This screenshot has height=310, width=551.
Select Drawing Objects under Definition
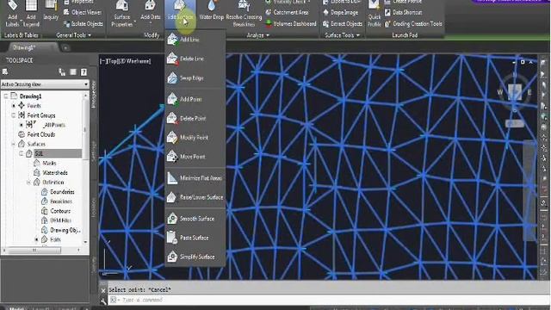pyautogui.click(x=65, y=230)
